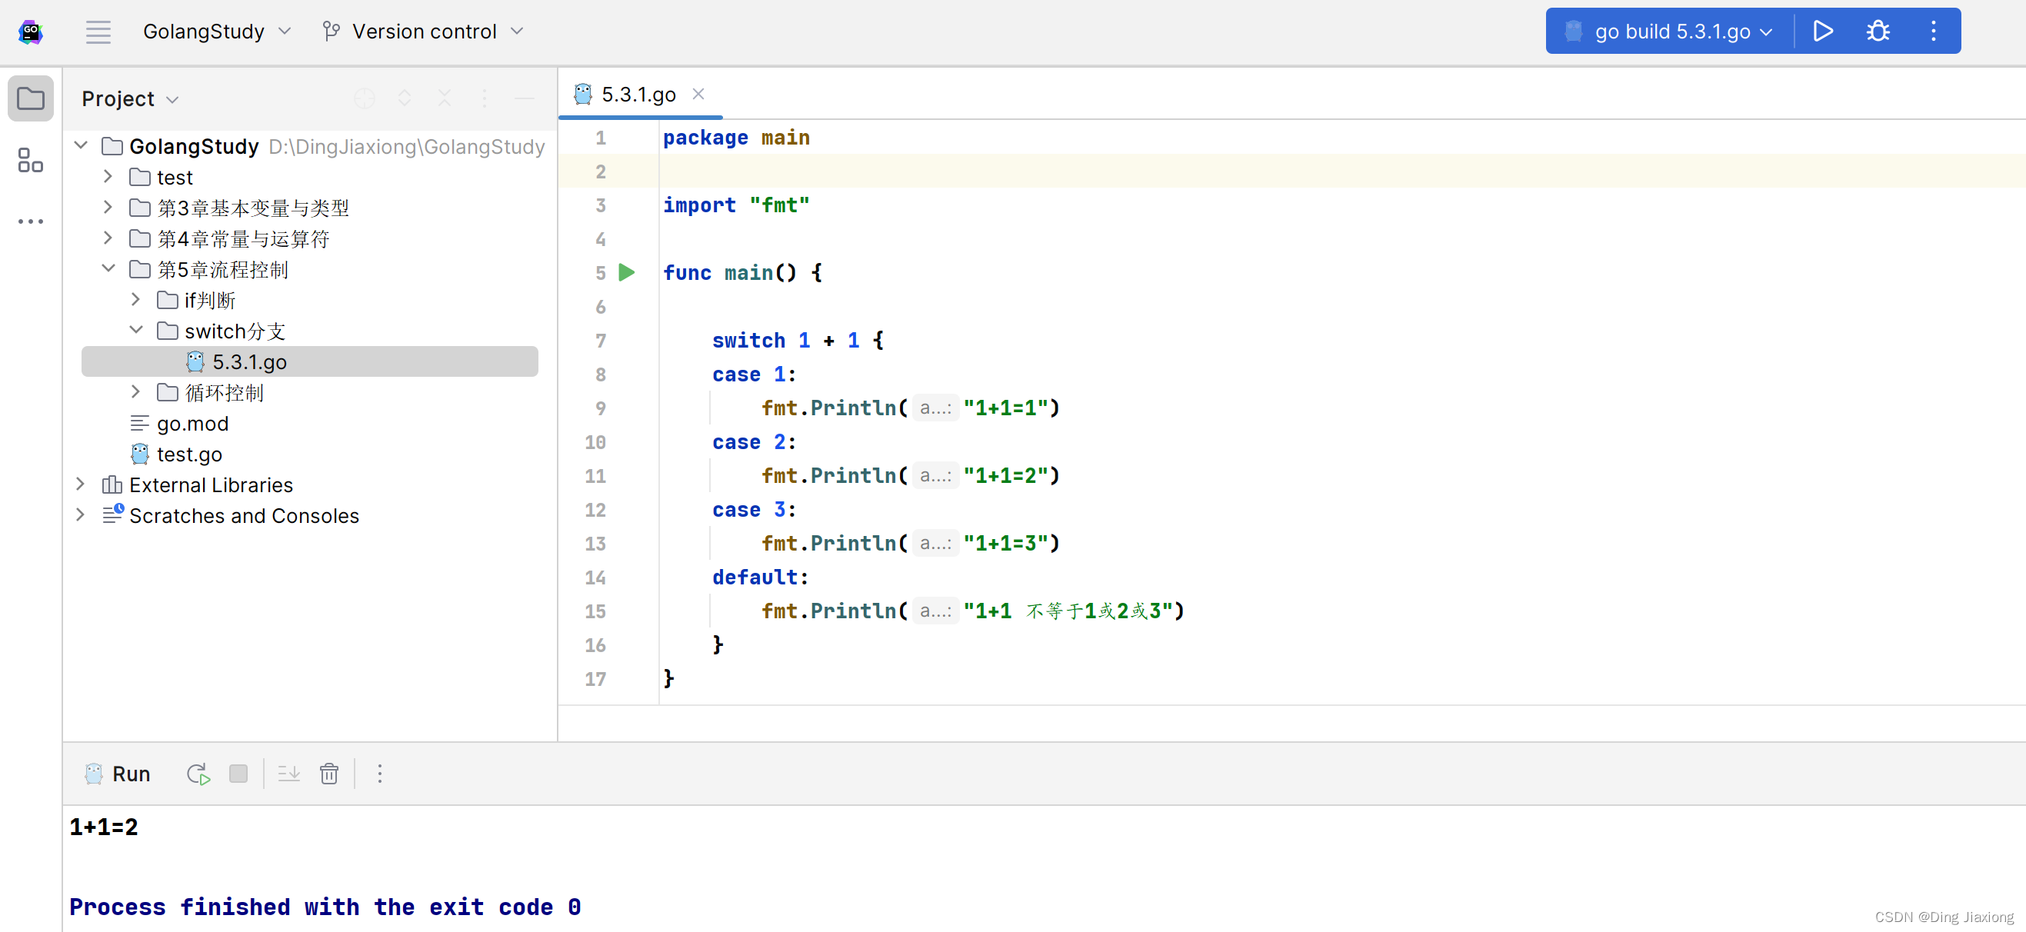Switch to the 5.3.1.go editor tab
Screen dimensions: 2026x932
click(637, 95)
